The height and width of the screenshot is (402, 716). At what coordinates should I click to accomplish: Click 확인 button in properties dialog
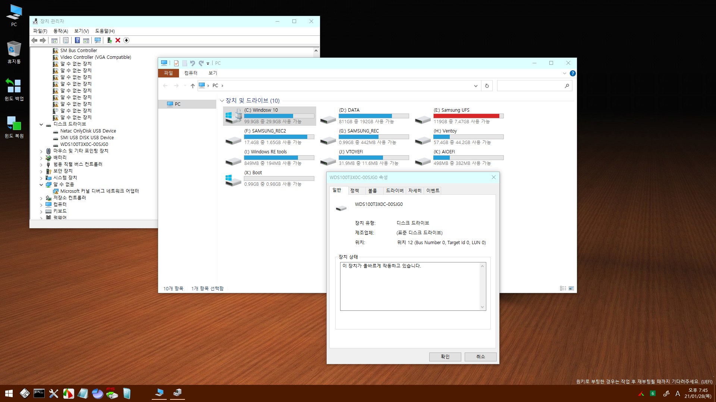tap(445, 357)
